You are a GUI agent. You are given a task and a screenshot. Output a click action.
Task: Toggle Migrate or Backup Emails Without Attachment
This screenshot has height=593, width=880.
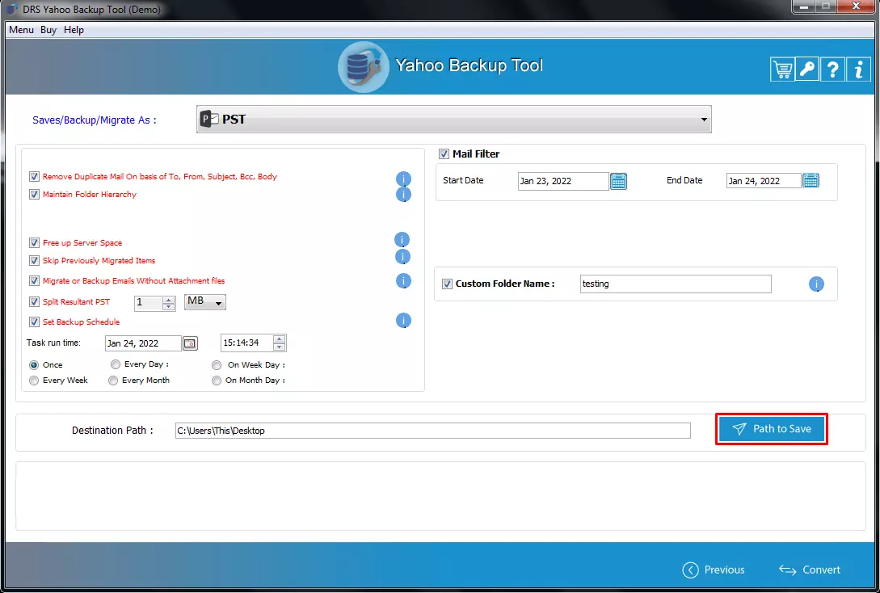tap(34, 281)
